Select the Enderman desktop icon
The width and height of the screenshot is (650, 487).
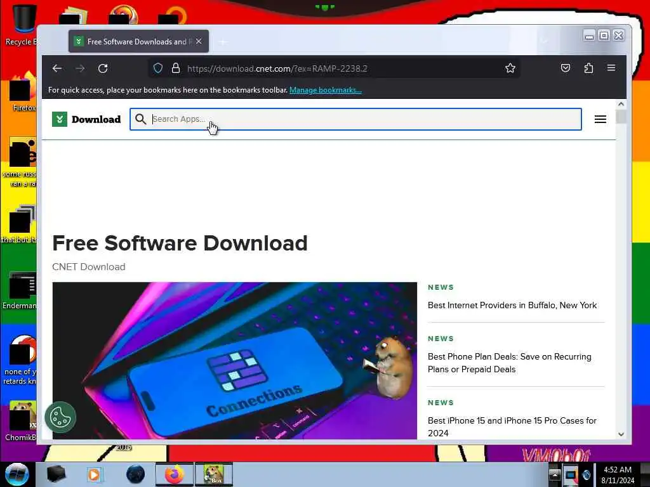pyautogui.click(x=20, y=291)
